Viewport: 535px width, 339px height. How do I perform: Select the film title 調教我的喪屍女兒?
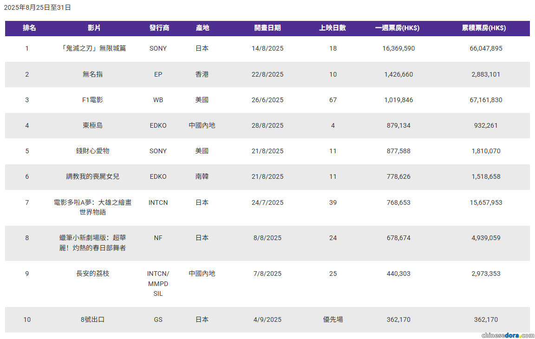point(93,176)
